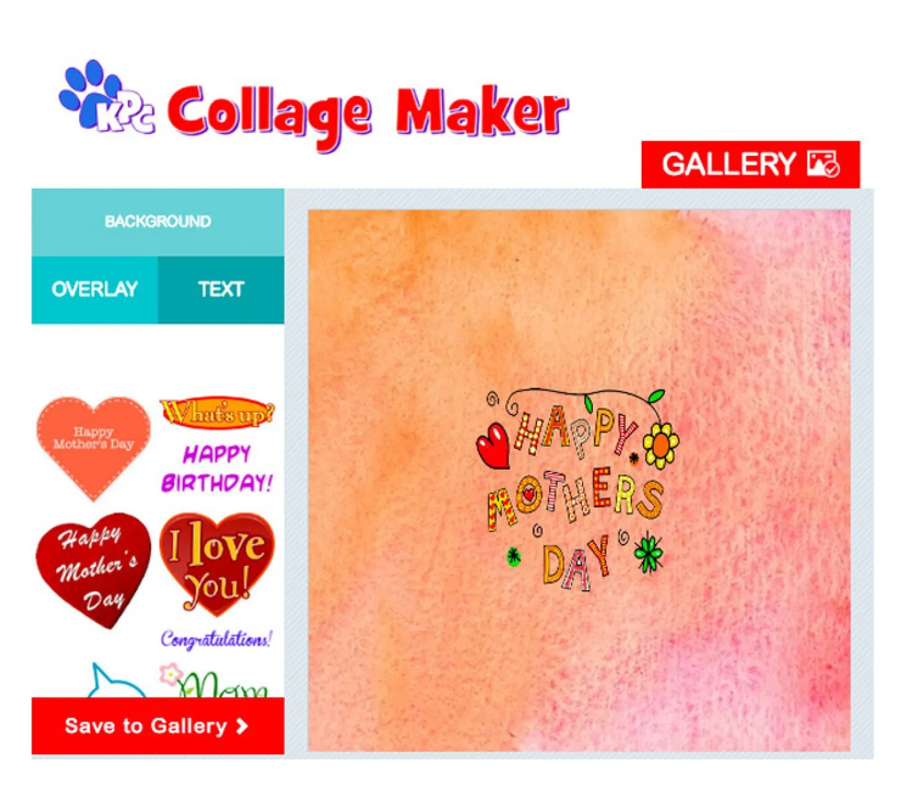Choose the green Mom flower sticker
Viewport: 901px width, 791px height.
click(x=214, y=681)
